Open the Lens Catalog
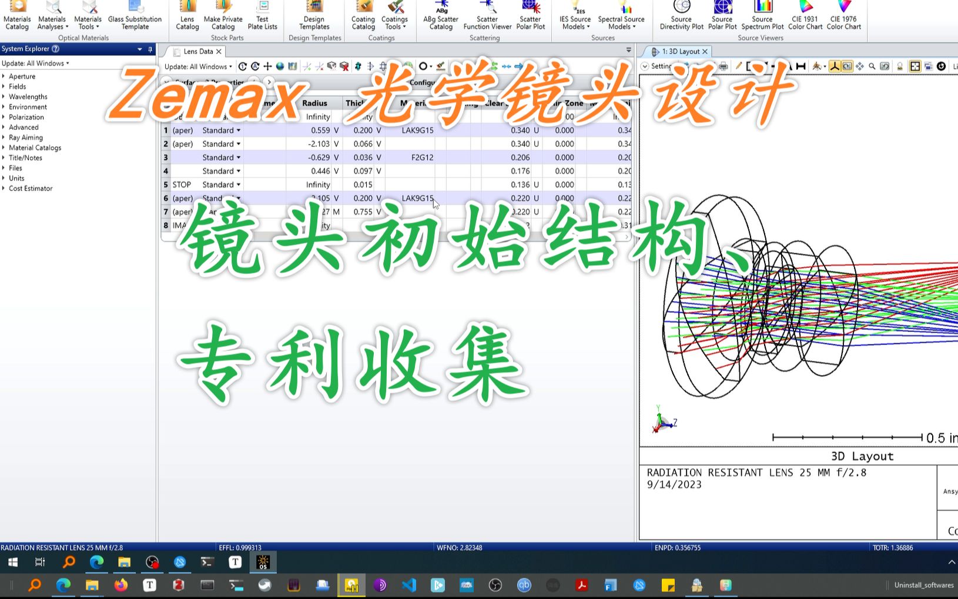 tap(187, 16)
